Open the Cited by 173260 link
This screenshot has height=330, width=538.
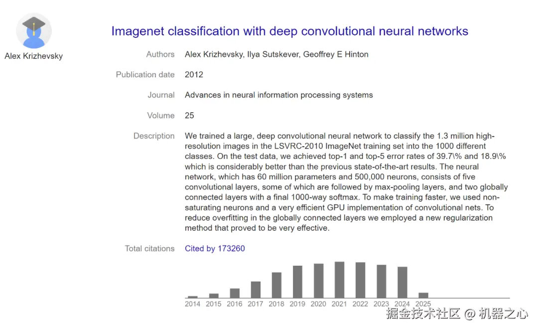215,248
